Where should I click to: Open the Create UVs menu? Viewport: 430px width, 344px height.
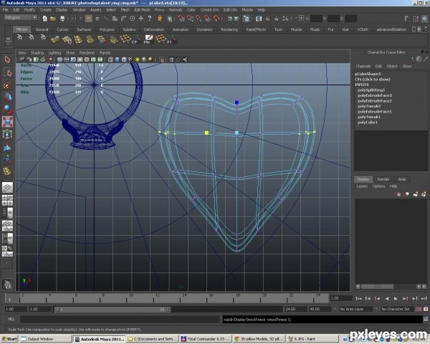209,9
